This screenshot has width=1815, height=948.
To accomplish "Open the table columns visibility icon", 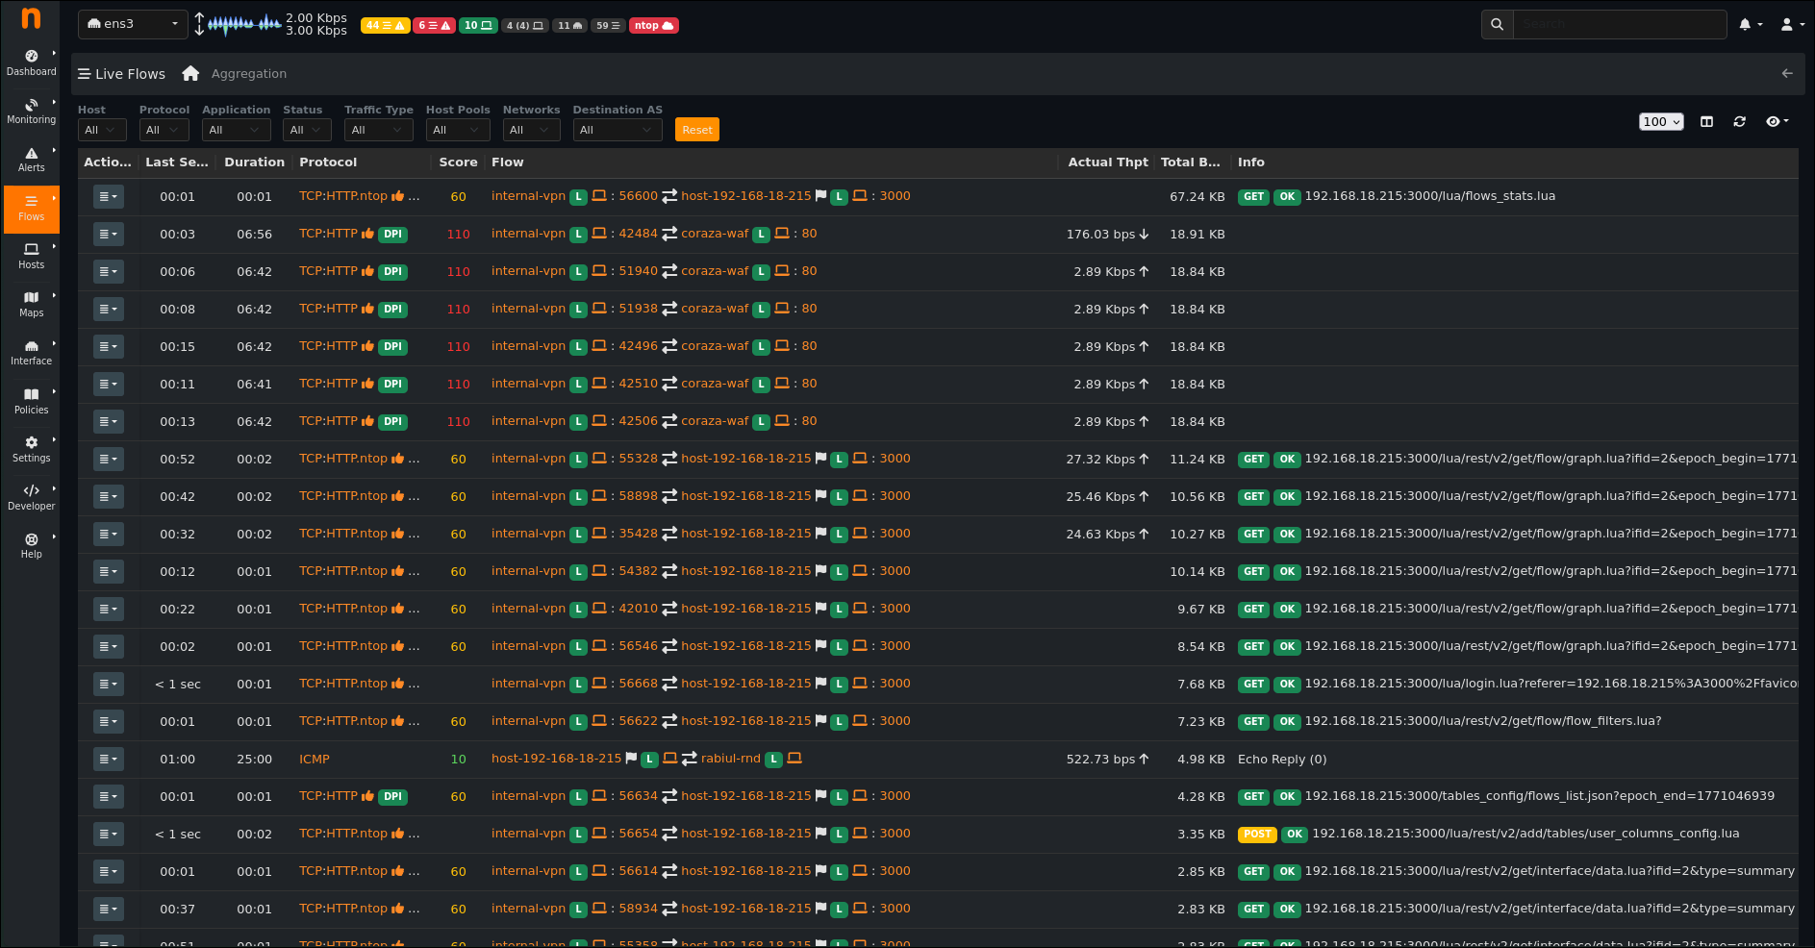I will (x=1706, y=122).
